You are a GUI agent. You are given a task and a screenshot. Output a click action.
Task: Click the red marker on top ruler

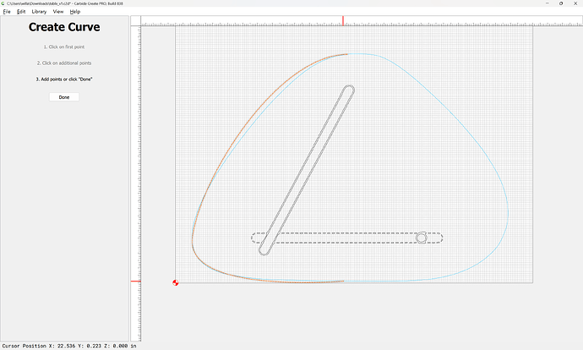point(343,19)
